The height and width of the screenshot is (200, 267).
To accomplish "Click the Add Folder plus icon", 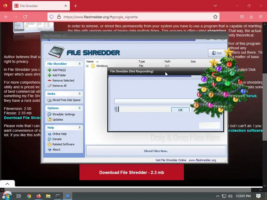I will pyautogui.click(x=49, y=75).
